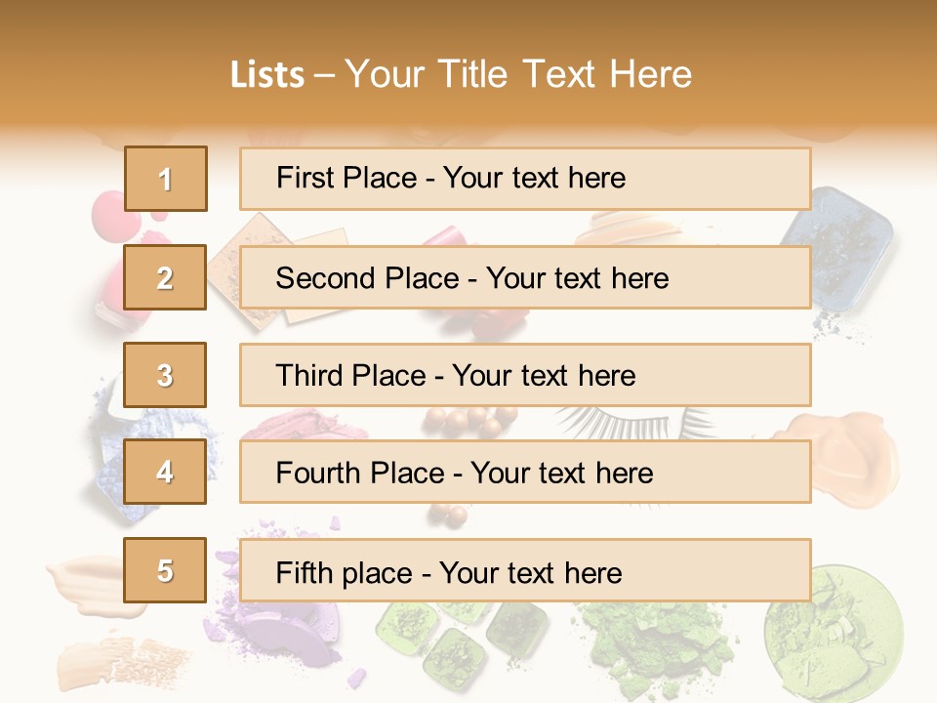
Task: Click the bold word Lists in title
Action: (x=267, y=75)
